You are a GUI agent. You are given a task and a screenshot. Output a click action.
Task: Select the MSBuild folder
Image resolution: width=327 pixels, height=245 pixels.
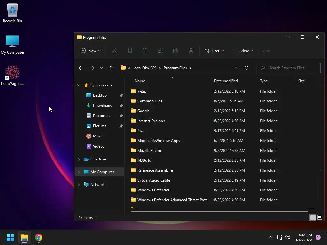[223, 160]
